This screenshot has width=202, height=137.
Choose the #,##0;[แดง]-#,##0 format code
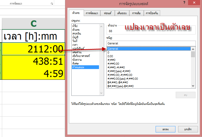(x=149, y=71)
